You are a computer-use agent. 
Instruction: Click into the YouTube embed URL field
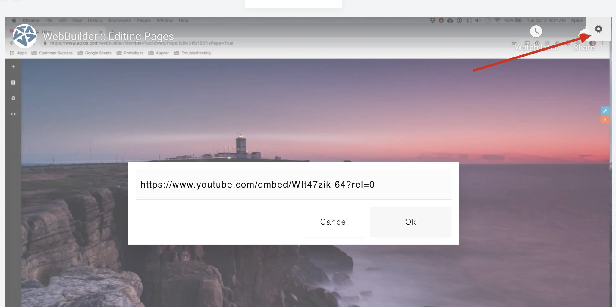click(293, 185)
